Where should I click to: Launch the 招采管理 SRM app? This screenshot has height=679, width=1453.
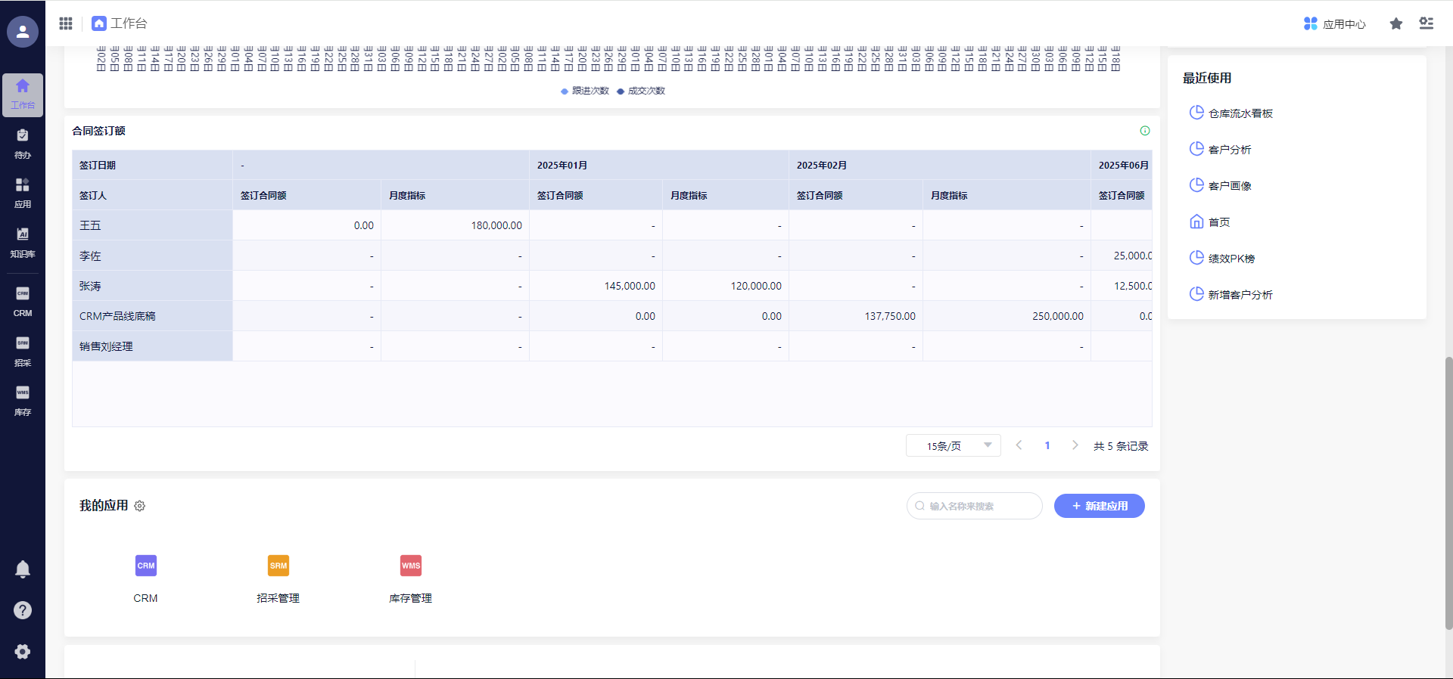(x=278, y=566)
